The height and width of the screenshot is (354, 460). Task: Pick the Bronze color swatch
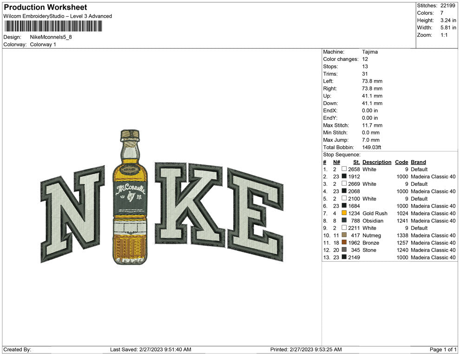344,242
